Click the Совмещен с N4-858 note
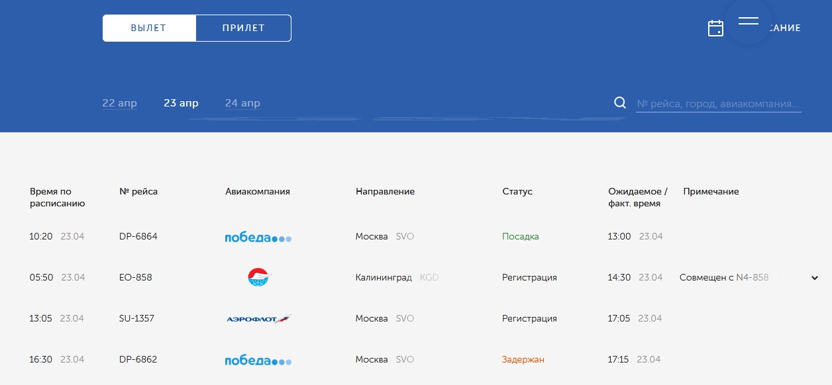This screenshot has width=832, height=385. (723, 277)
